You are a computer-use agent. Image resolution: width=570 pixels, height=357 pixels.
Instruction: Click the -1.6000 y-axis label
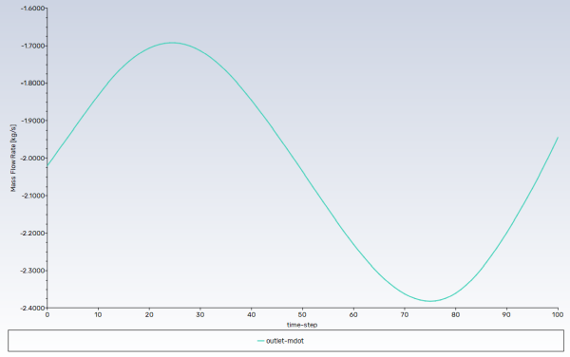[x=32, y=9]
